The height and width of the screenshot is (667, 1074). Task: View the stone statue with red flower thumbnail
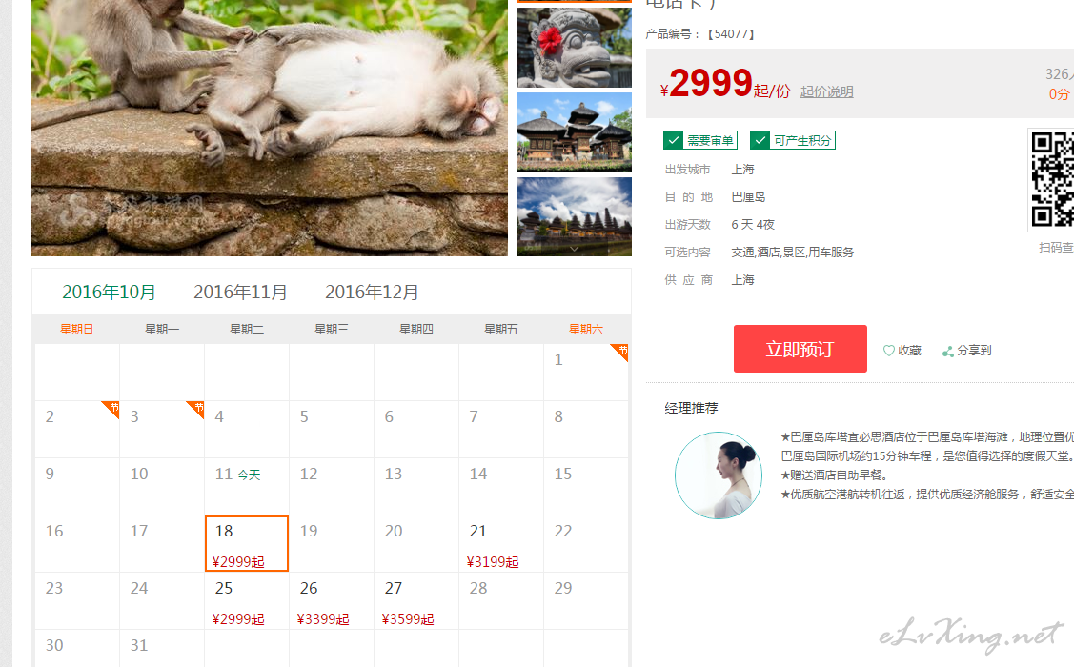tap(574, 48)
